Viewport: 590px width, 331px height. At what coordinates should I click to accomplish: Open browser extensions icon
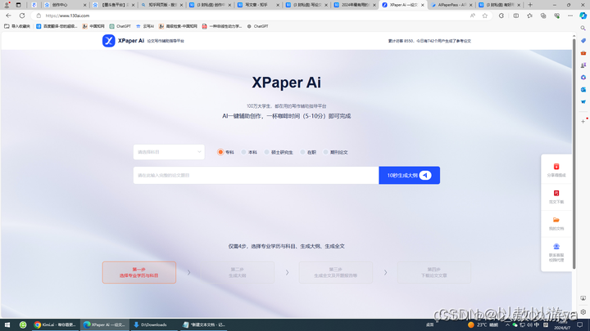pyautogui.click(x=501, y=16)
